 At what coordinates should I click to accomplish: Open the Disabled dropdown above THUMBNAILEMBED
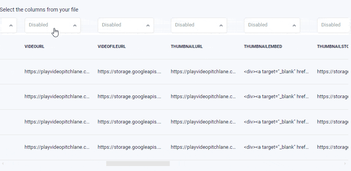pyautogui.click(x=272, y=25)
